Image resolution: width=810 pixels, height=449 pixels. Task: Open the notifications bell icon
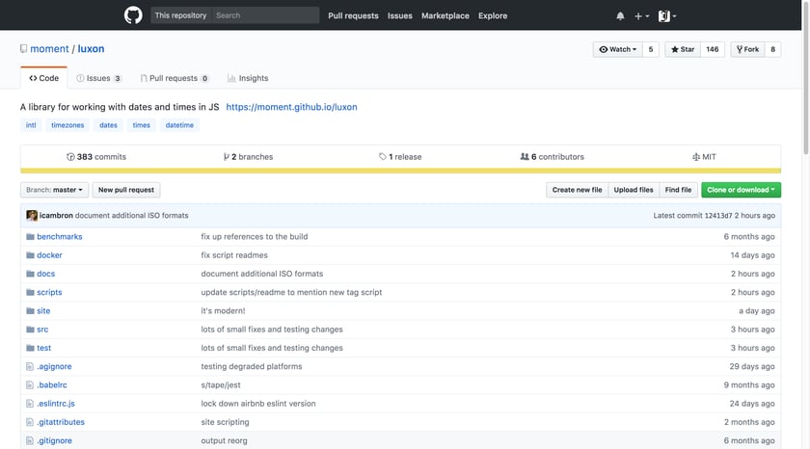tap(620, 16)
